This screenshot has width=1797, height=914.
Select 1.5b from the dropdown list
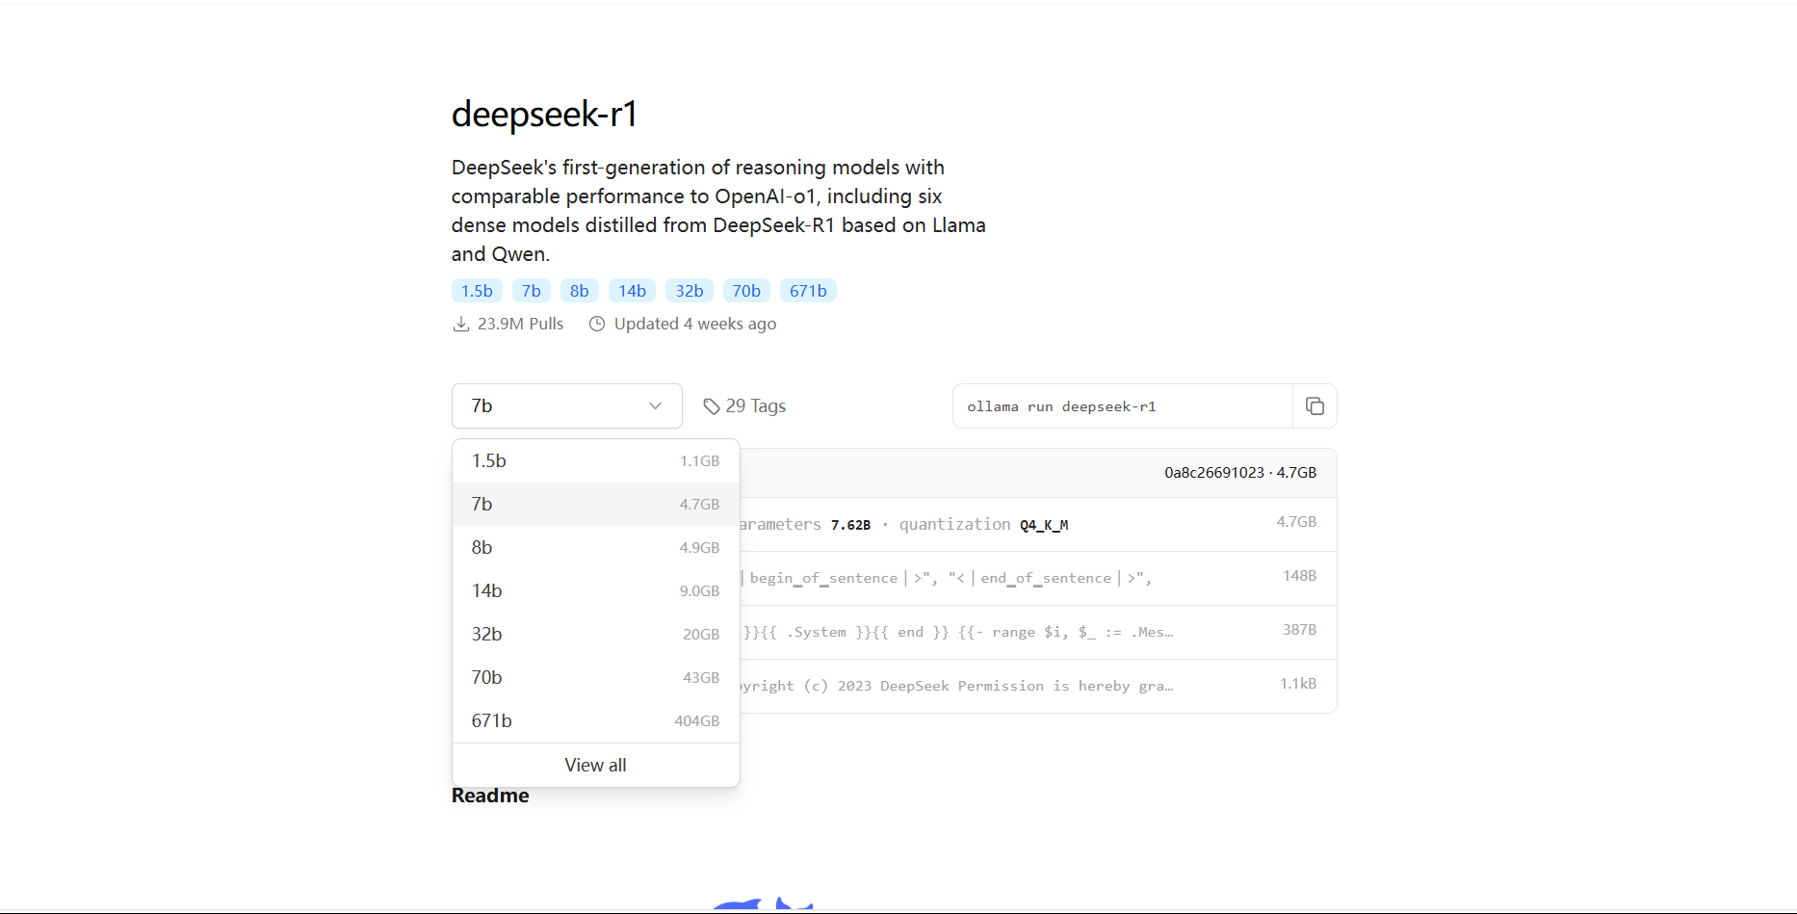click(595, 461)
